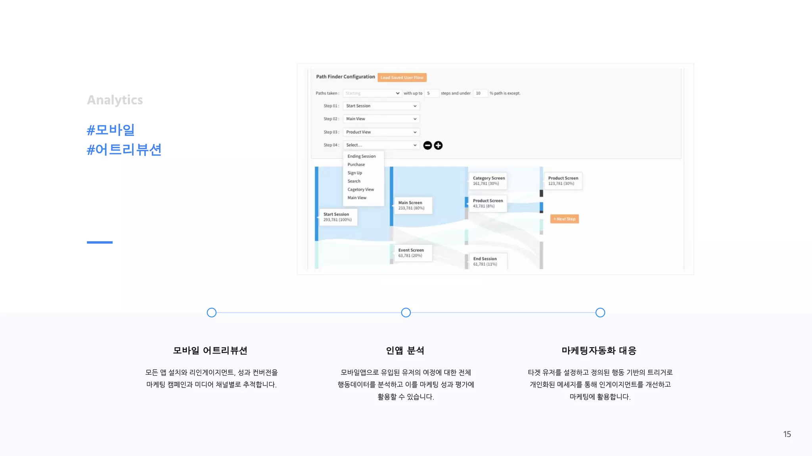Open the Step 03 Product View dropdown

[381, 132]
